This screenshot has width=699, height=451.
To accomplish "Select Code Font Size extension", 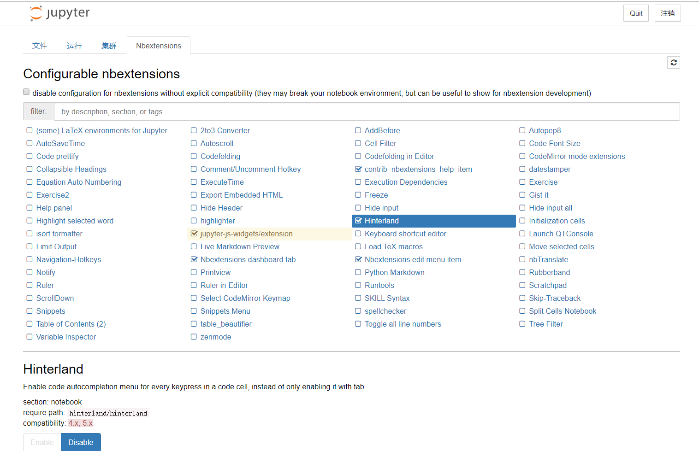I will tap(555, 144).
